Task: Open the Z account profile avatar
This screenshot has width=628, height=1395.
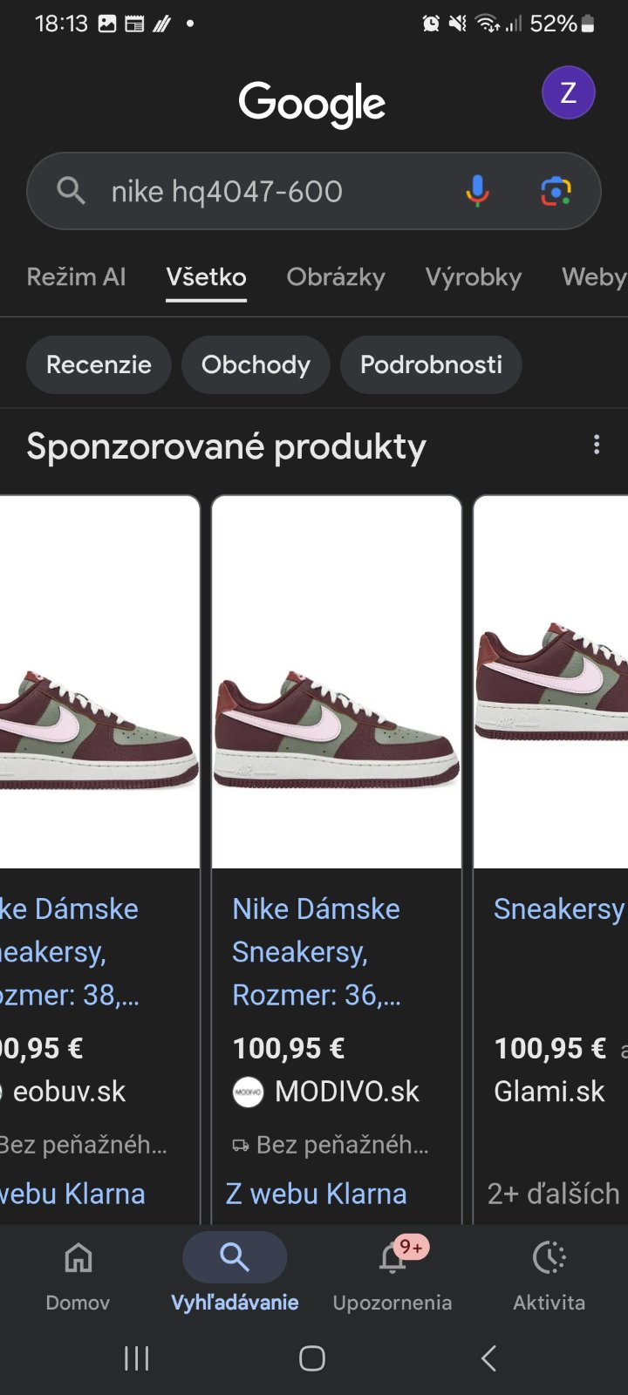Action: point(568,92)
